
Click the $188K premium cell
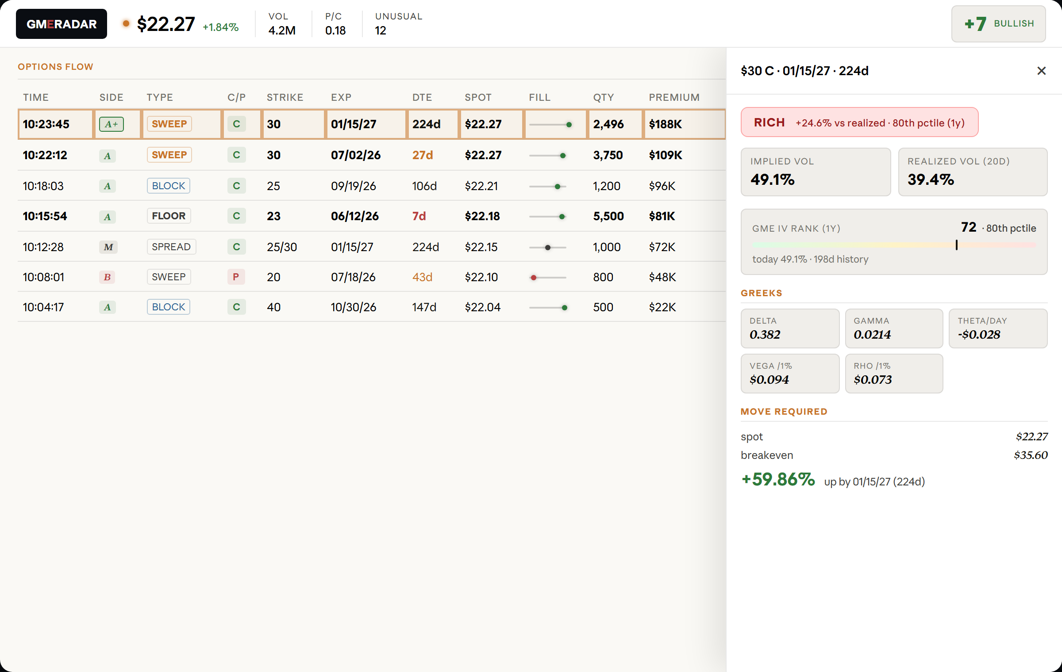tap(666, 124)
